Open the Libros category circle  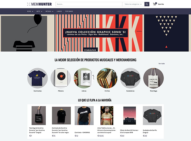(x=84, y=78)
